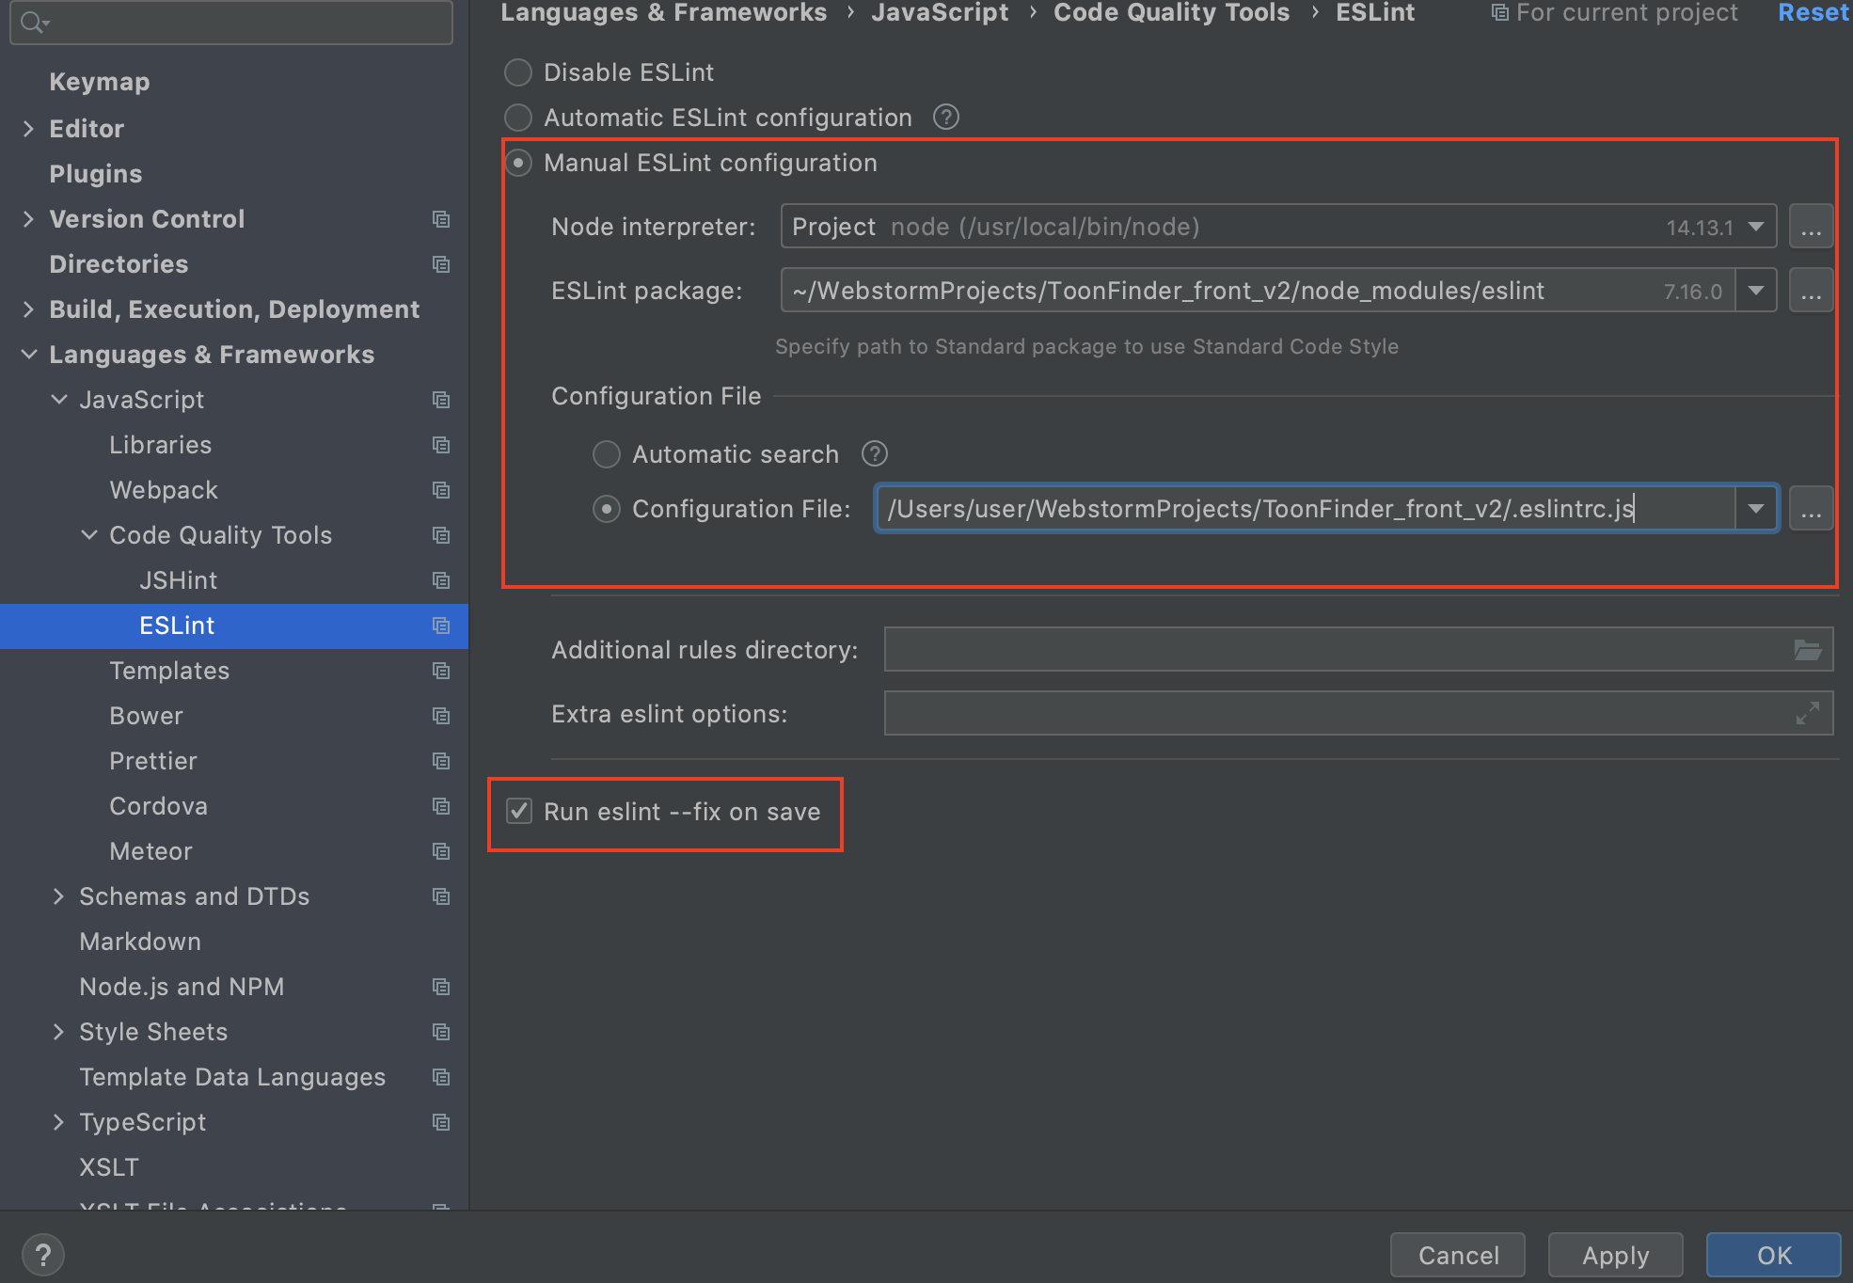Click folder icon in Additional rules directory field
The height and width of the screenshot is (1283, 1853).
(1807, 650)
